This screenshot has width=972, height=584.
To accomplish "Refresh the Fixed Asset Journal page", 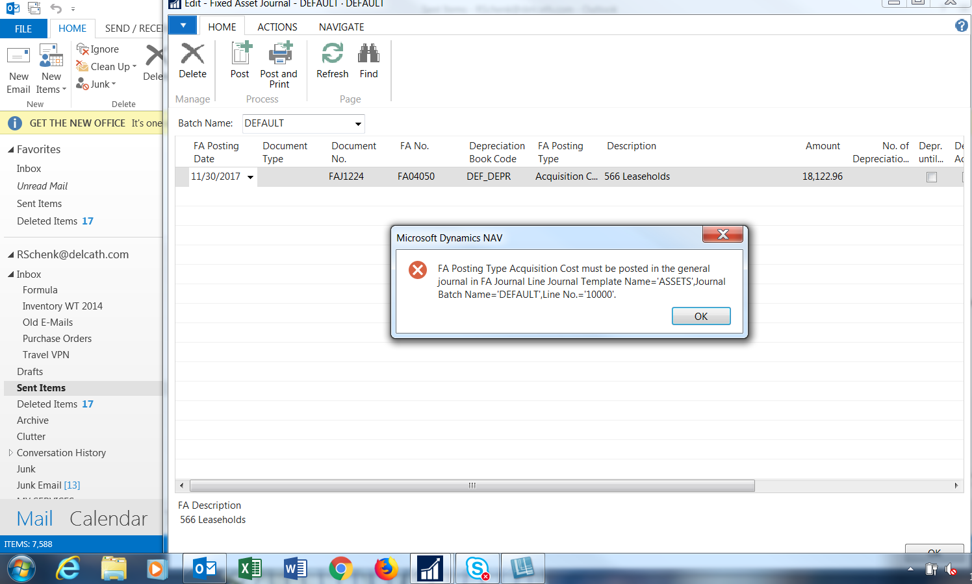I will (x=333, y=53).
